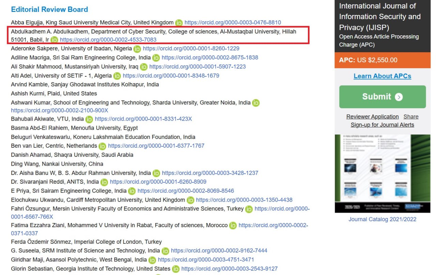
Task: Open ORCID link 0000-0003-3428-1237
Action: 210,173
